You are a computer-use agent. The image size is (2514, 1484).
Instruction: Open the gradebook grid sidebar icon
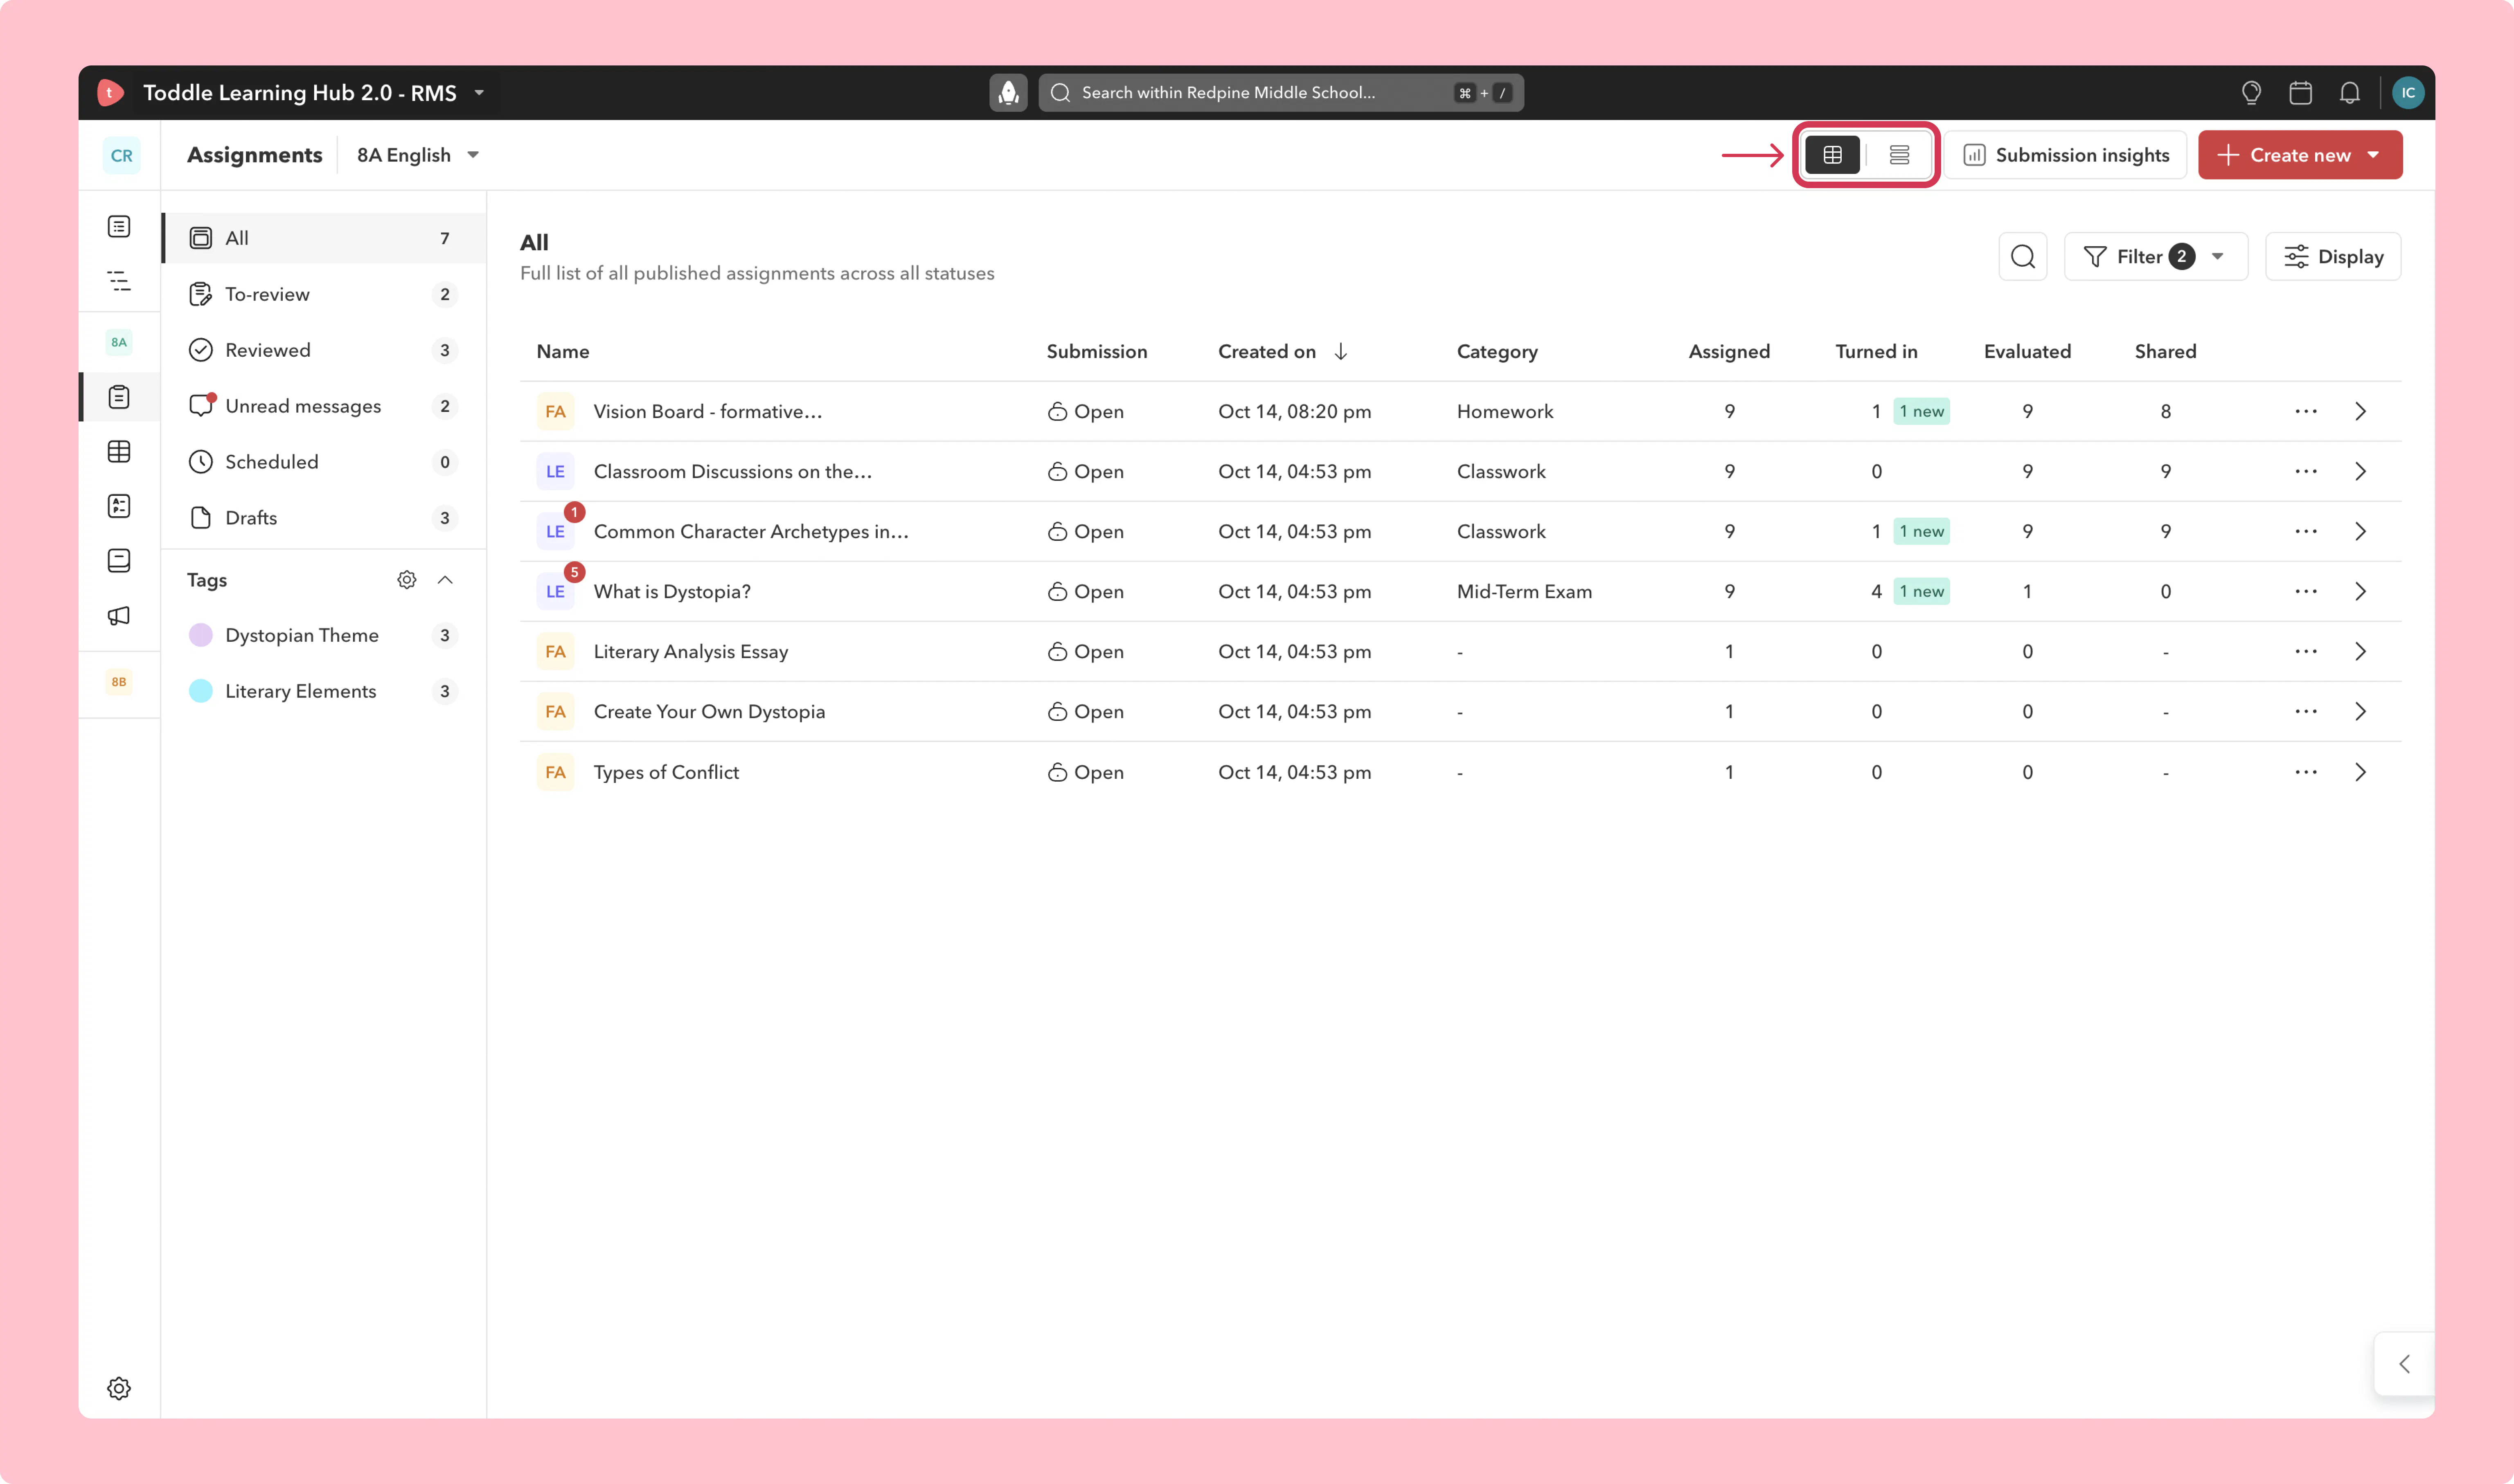point(119,451)
